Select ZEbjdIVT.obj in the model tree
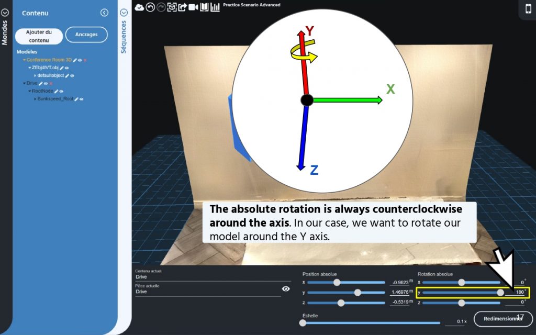Image resolution: width=536 pixels, height=335 pixels. (45, 68)
